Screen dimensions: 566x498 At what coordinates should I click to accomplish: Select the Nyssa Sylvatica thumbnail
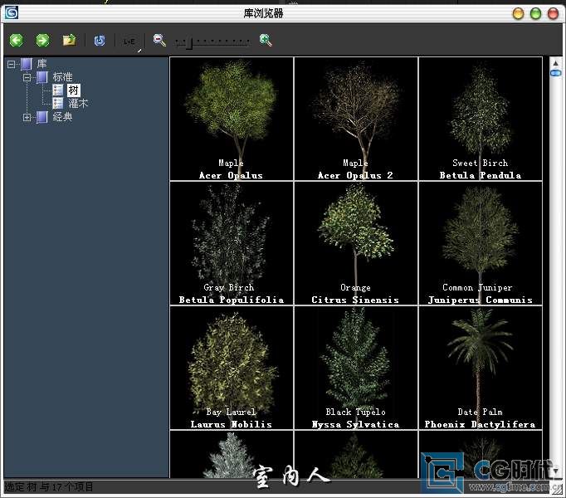coord(356,368)
